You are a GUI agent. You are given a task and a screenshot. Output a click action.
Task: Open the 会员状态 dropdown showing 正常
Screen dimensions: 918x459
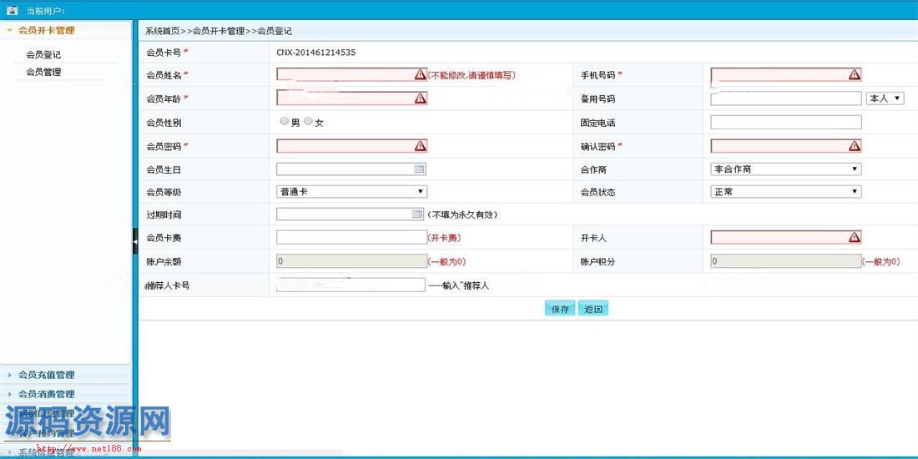point(785,191)
